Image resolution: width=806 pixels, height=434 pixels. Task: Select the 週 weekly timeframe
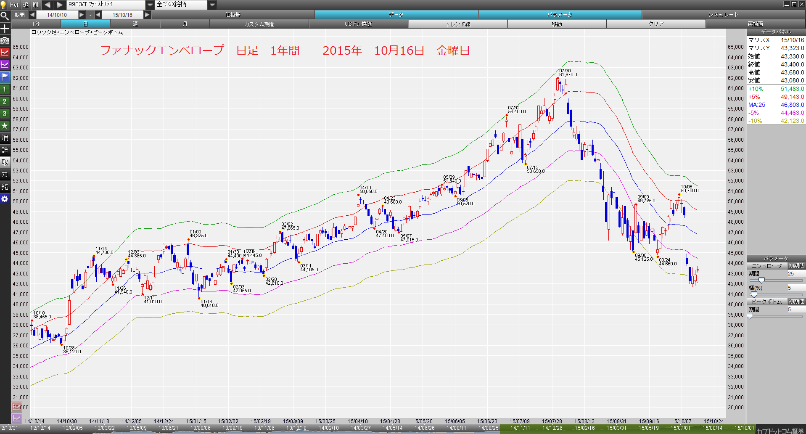[135, 24]
